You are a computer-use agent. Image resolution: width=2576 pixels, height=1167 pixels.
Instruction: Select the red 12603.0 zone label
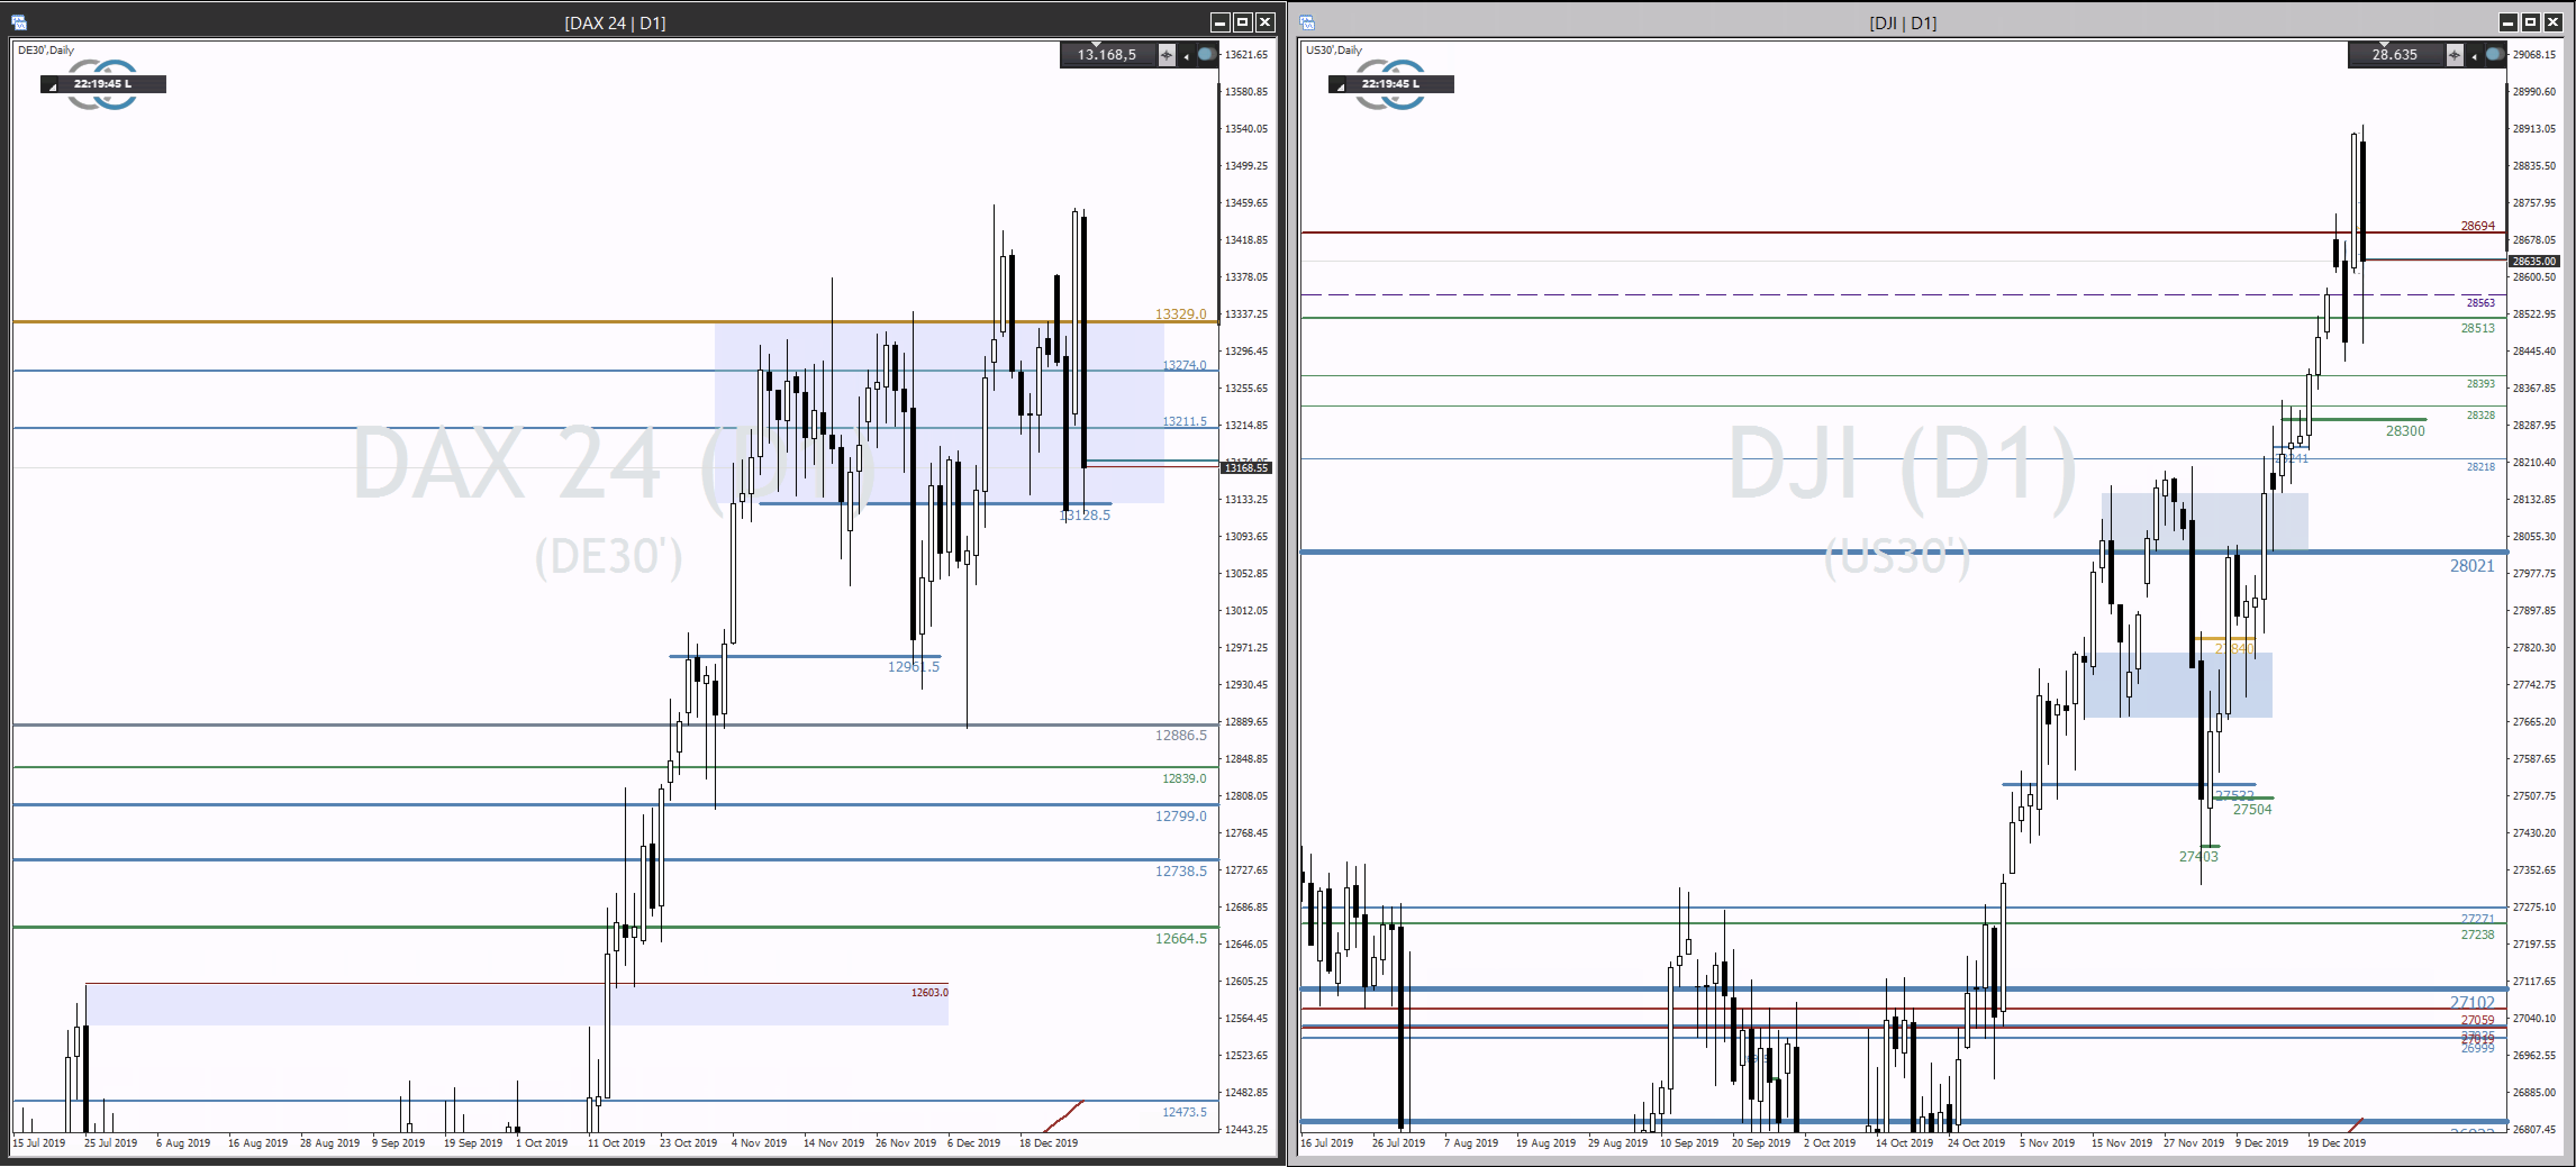tap(930, 992)
